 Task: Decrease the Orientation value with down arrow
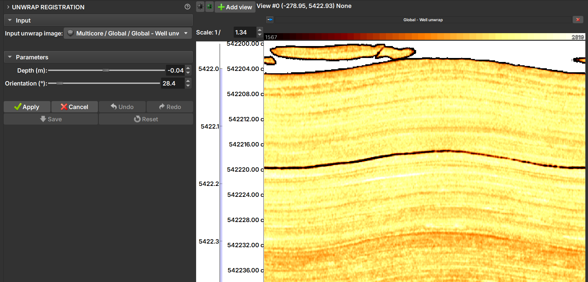point(188,86)
